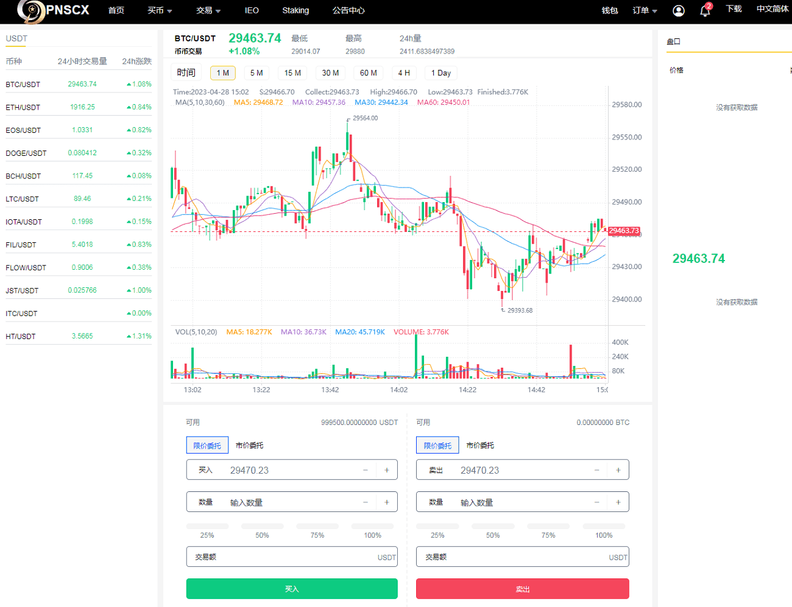
Task: Open the user account profile icon
Action: point(678,11)
